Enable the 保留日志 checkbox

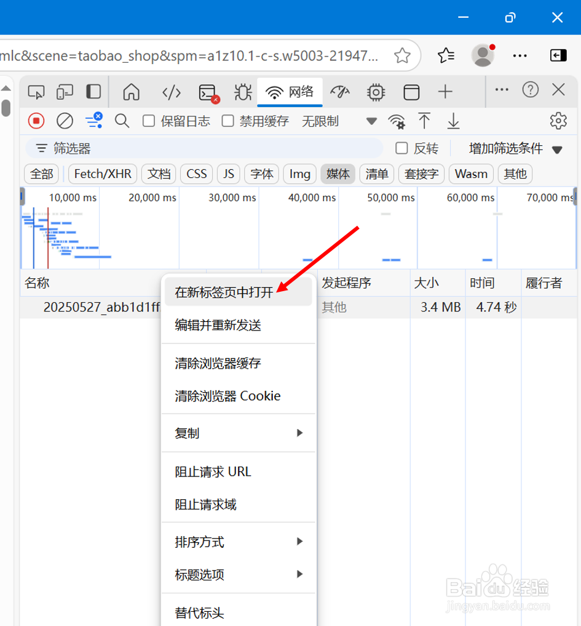pyautogui.click(x=148, y=121)
